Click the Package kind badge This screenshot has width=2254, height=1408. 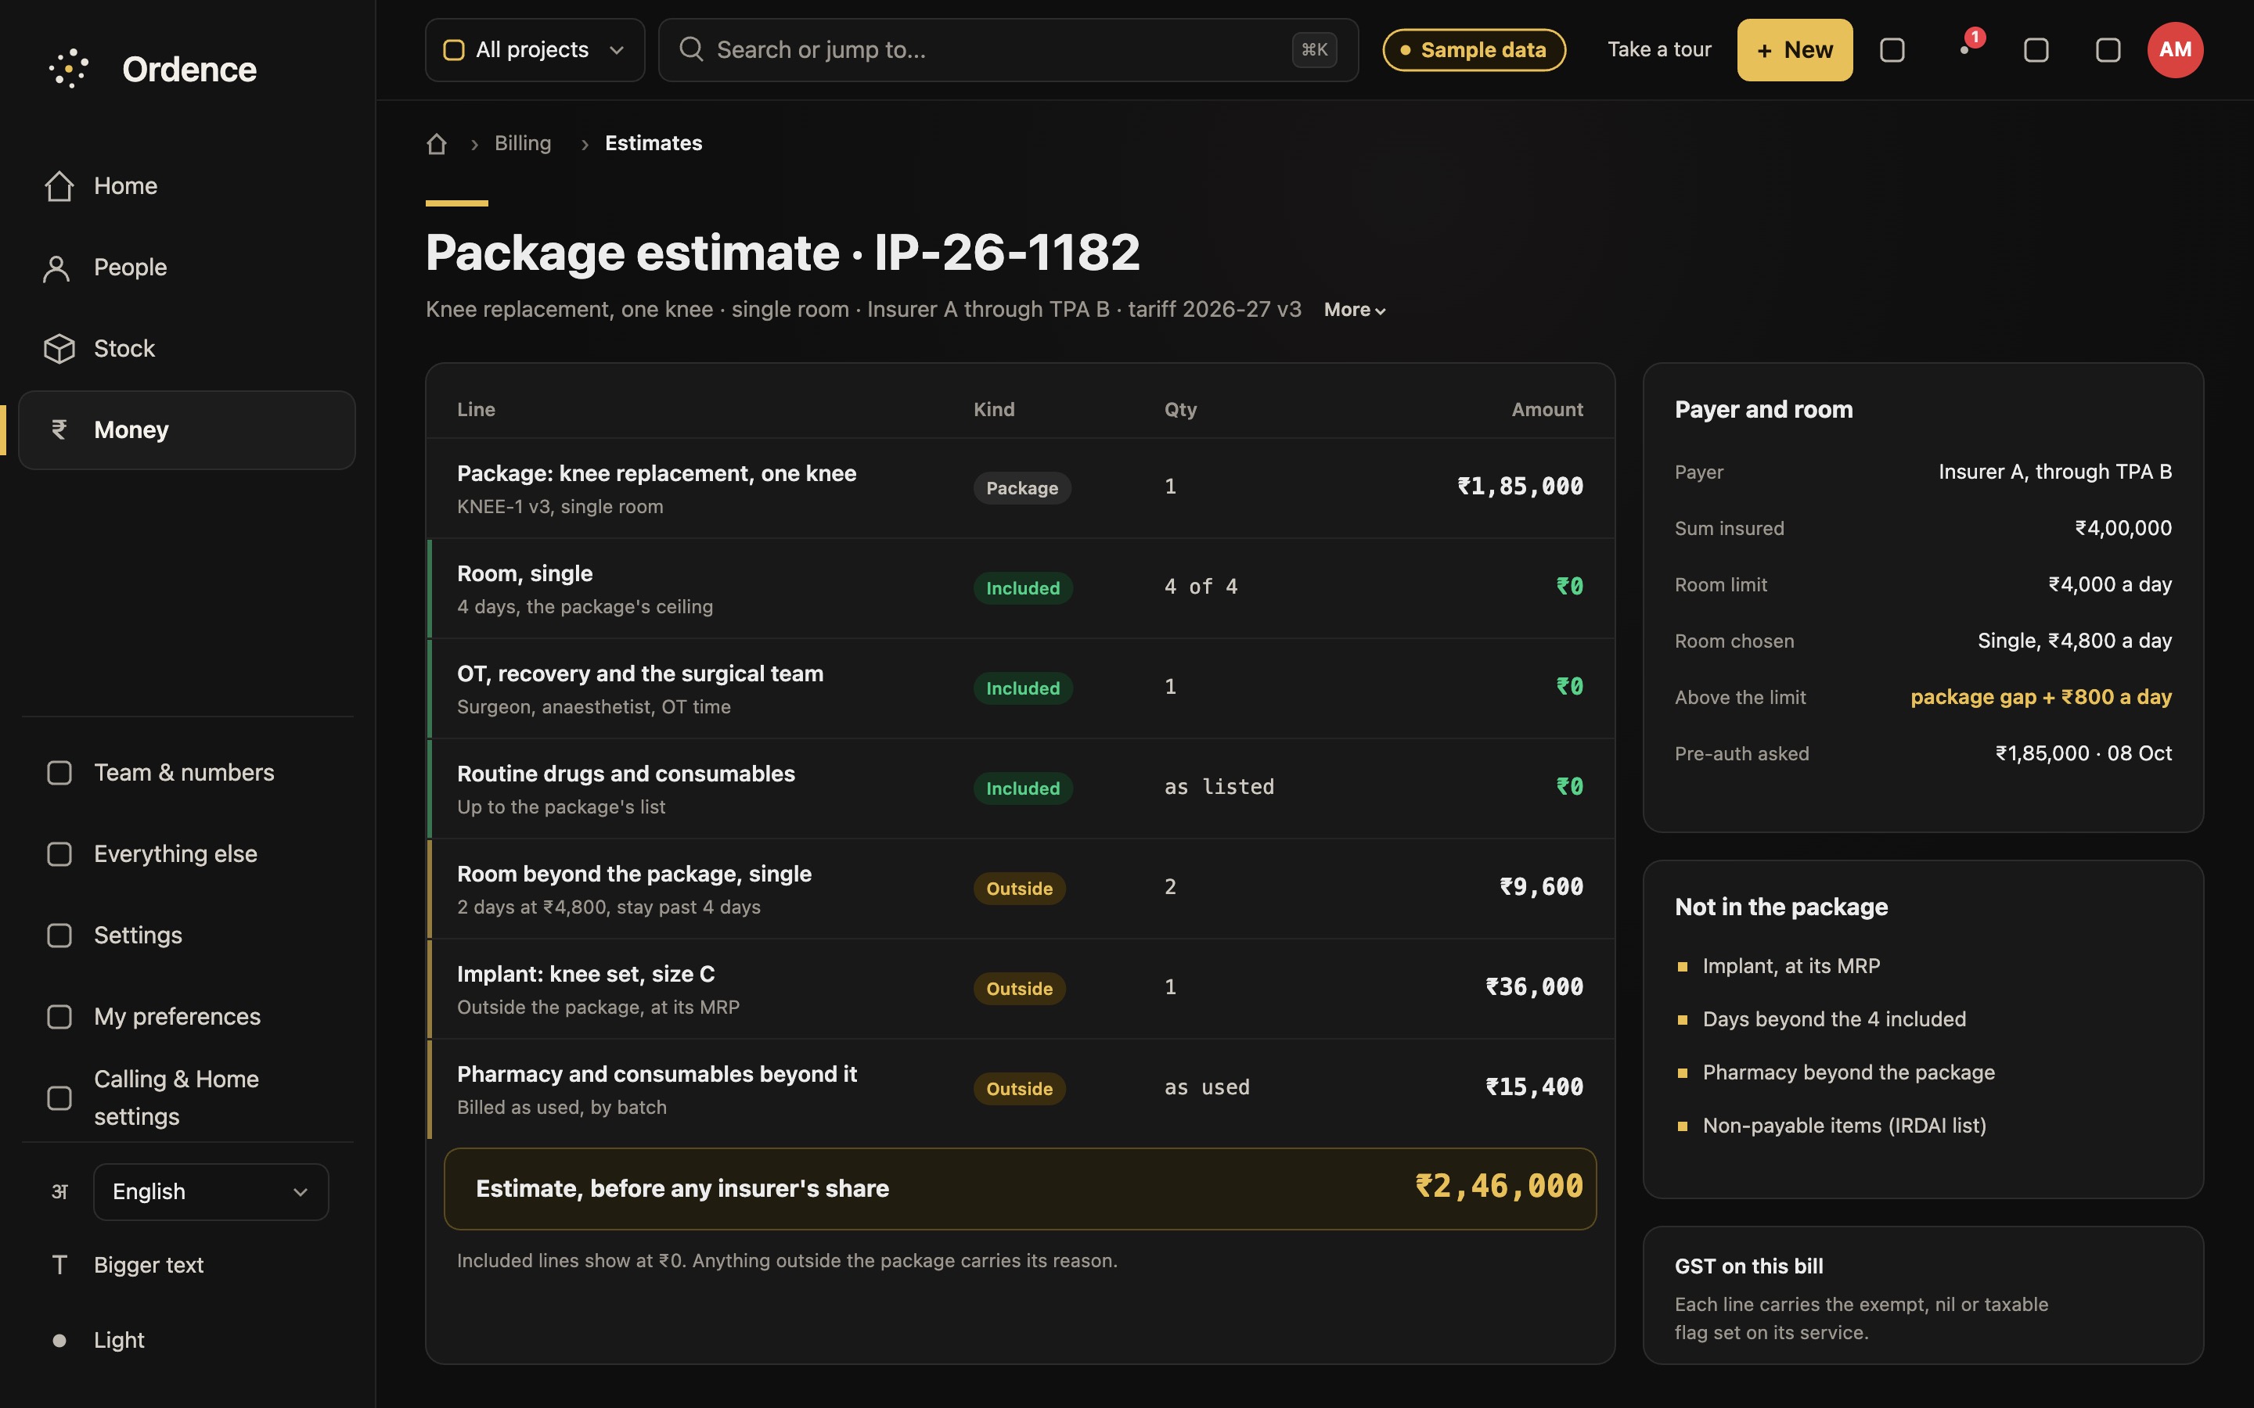click(1022, 488)
